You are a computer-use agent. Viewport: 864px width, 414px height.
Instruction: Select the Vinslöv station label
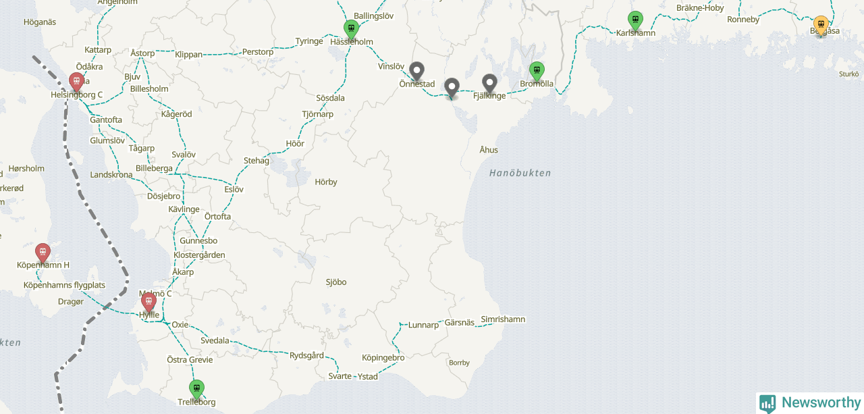[x=391, y=67]
